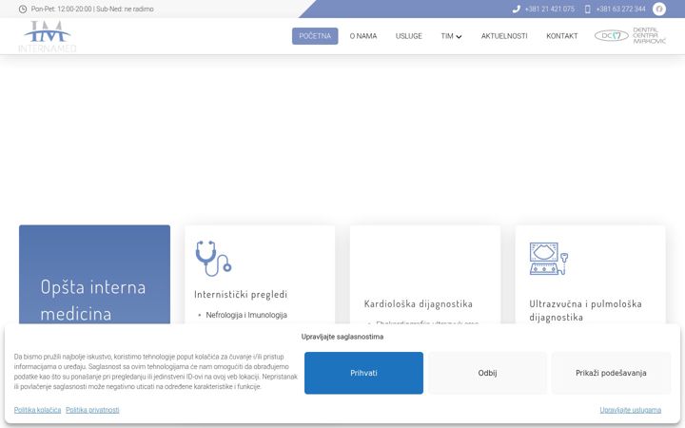
Task: Open the KONTAKT menu item
Action: click(x=562, y=36)
